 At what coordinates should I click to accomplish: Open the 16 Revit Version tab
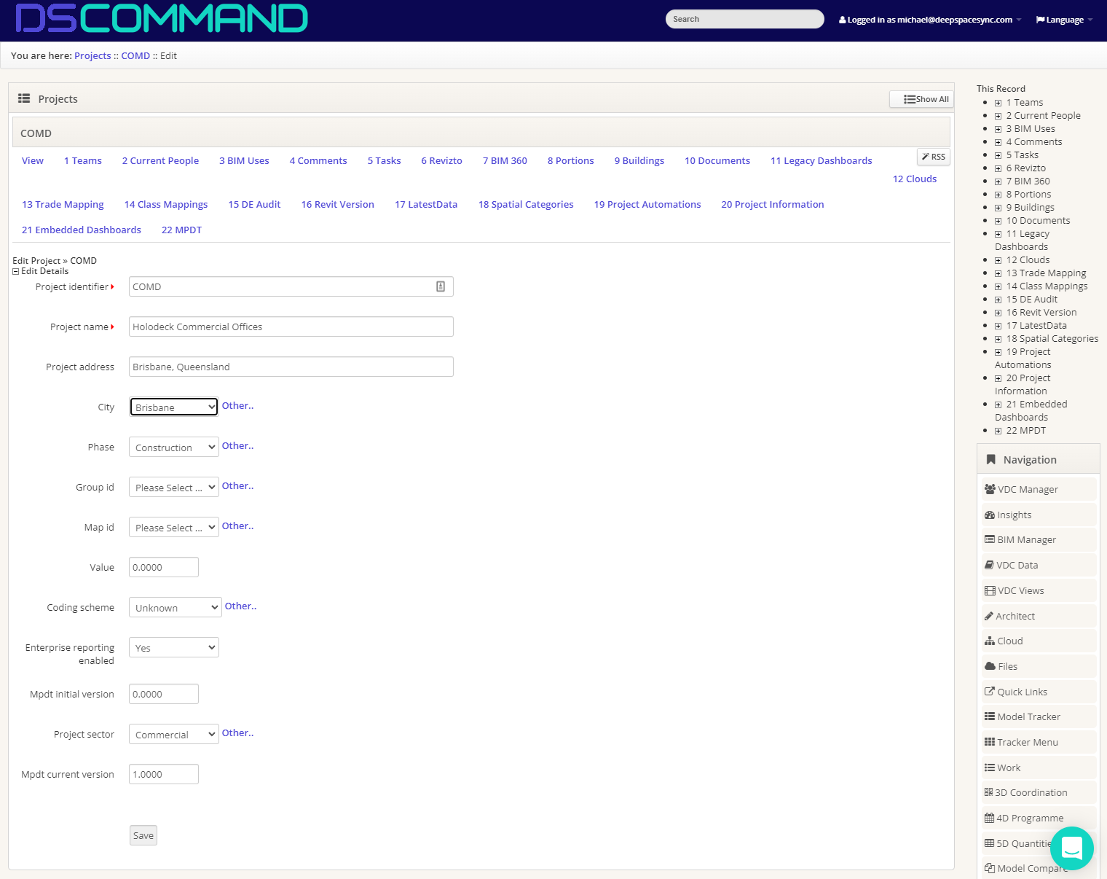pyautogui.click(x=338, y=204)
